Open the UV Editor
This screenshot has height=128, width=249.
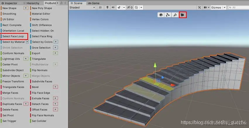pos(8,19)
